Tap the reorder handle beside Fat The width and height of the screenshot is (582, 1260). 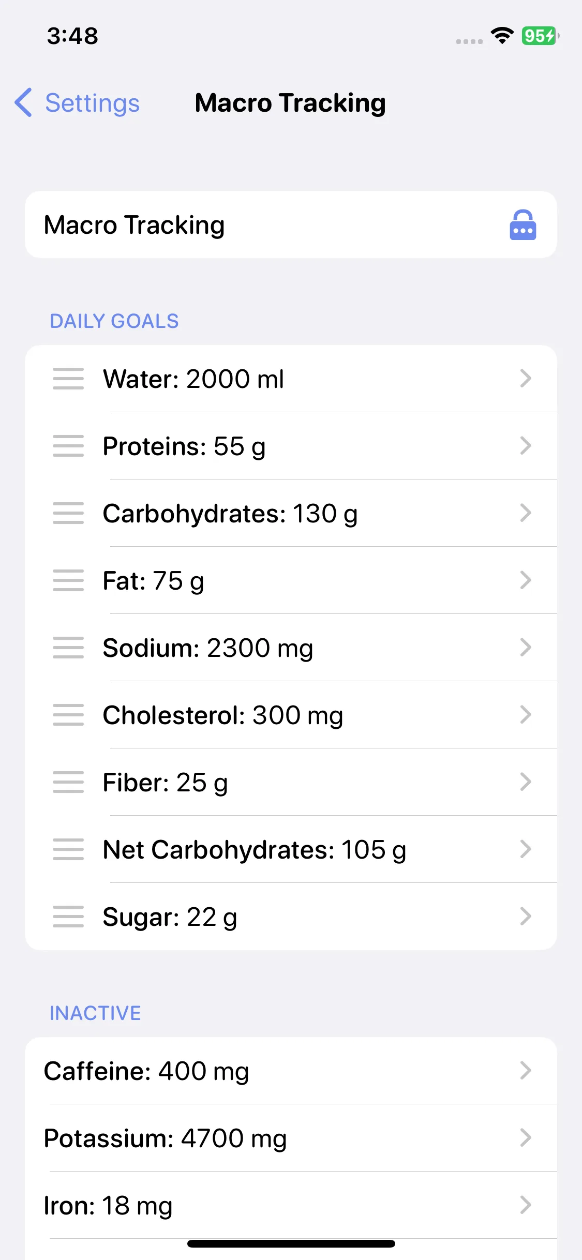(x=68, y=580)
